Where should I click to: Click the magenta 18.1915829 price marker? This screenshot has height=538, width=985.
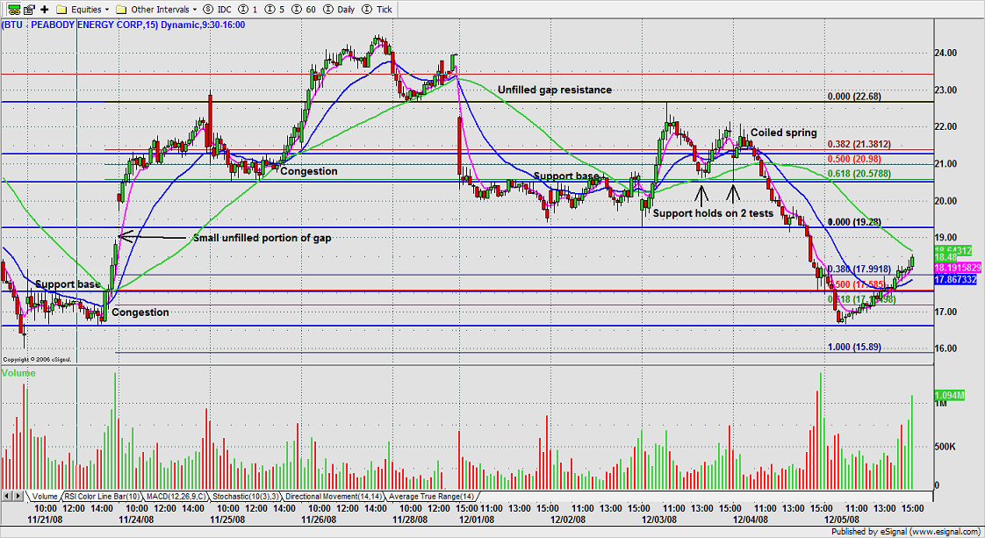(958, 268)
